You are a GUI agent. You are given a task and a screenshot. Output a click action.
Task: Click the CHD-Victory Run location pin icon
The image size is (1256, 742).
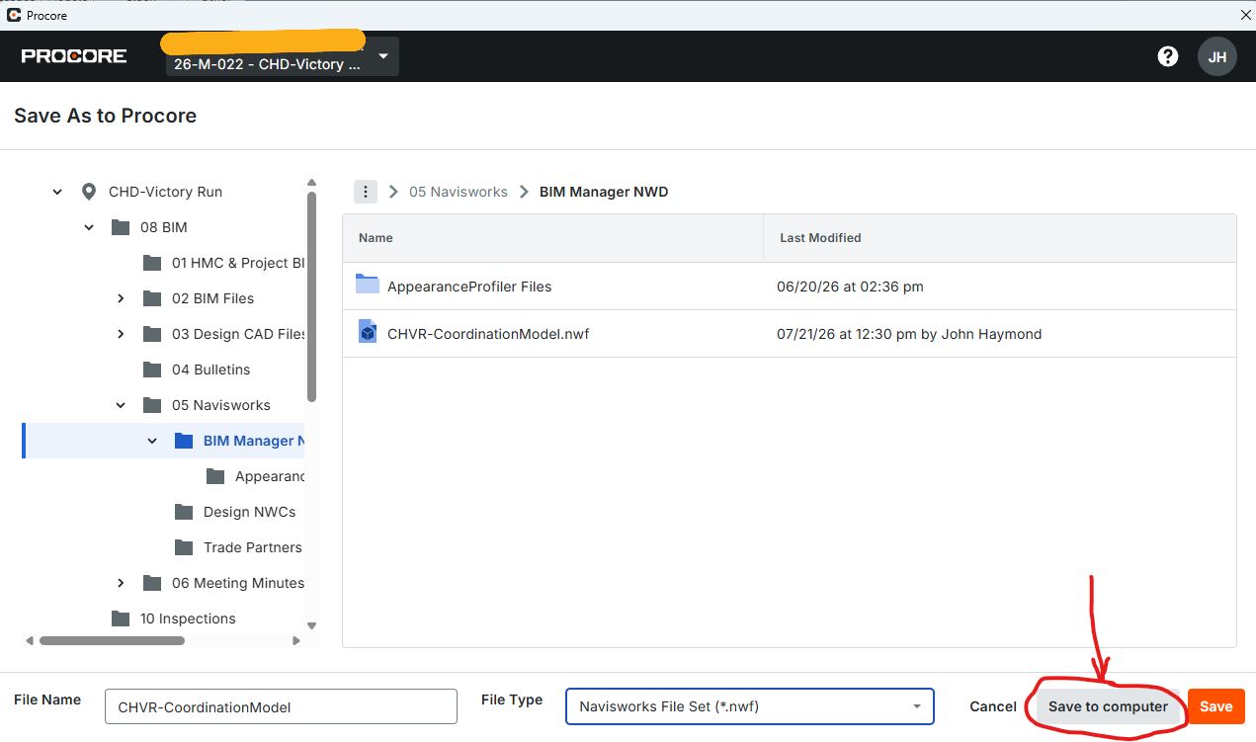coord(89,192)
